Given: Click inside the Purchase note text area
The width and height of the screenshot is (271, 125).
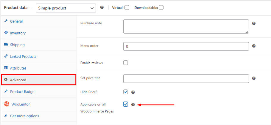Looking at the screenshot, I should click(186, 26).
